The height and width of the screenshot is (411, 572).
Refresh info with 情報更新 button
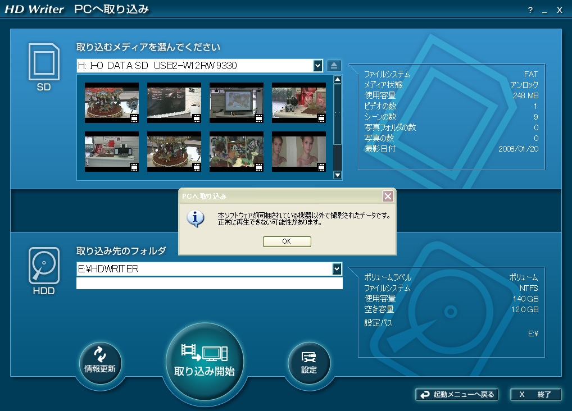100,363
